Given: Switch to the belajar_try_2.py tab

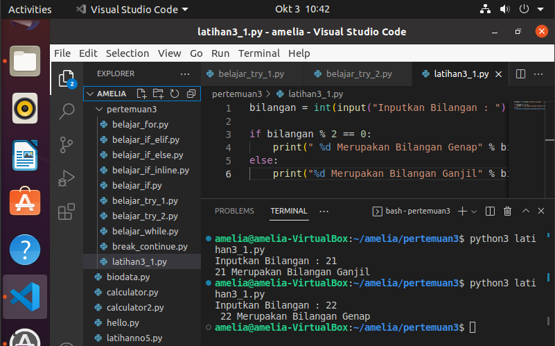Looking at the screenshot, I should tap(358, 74).
